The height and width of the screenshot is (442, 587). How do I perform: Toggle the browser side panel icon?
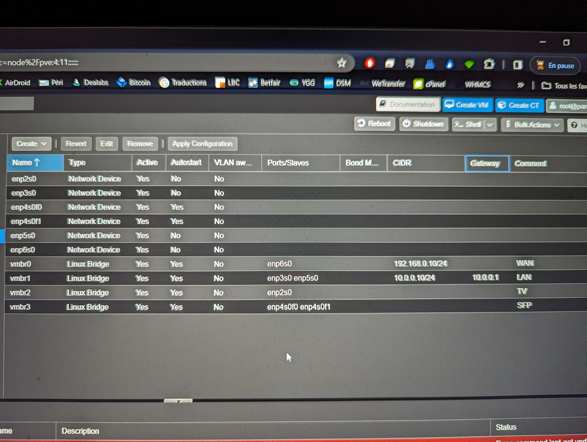click(x=518, y=65)
